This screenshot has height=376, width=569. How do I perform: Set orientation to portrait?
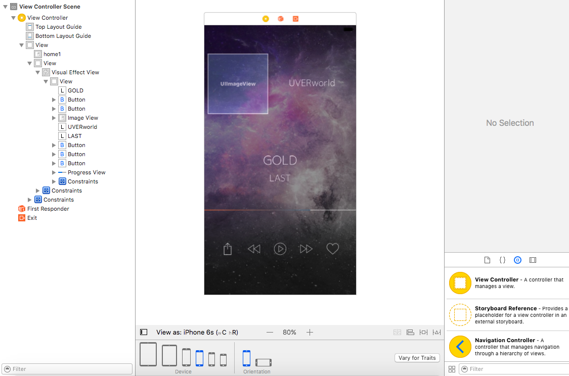point(246,358)
